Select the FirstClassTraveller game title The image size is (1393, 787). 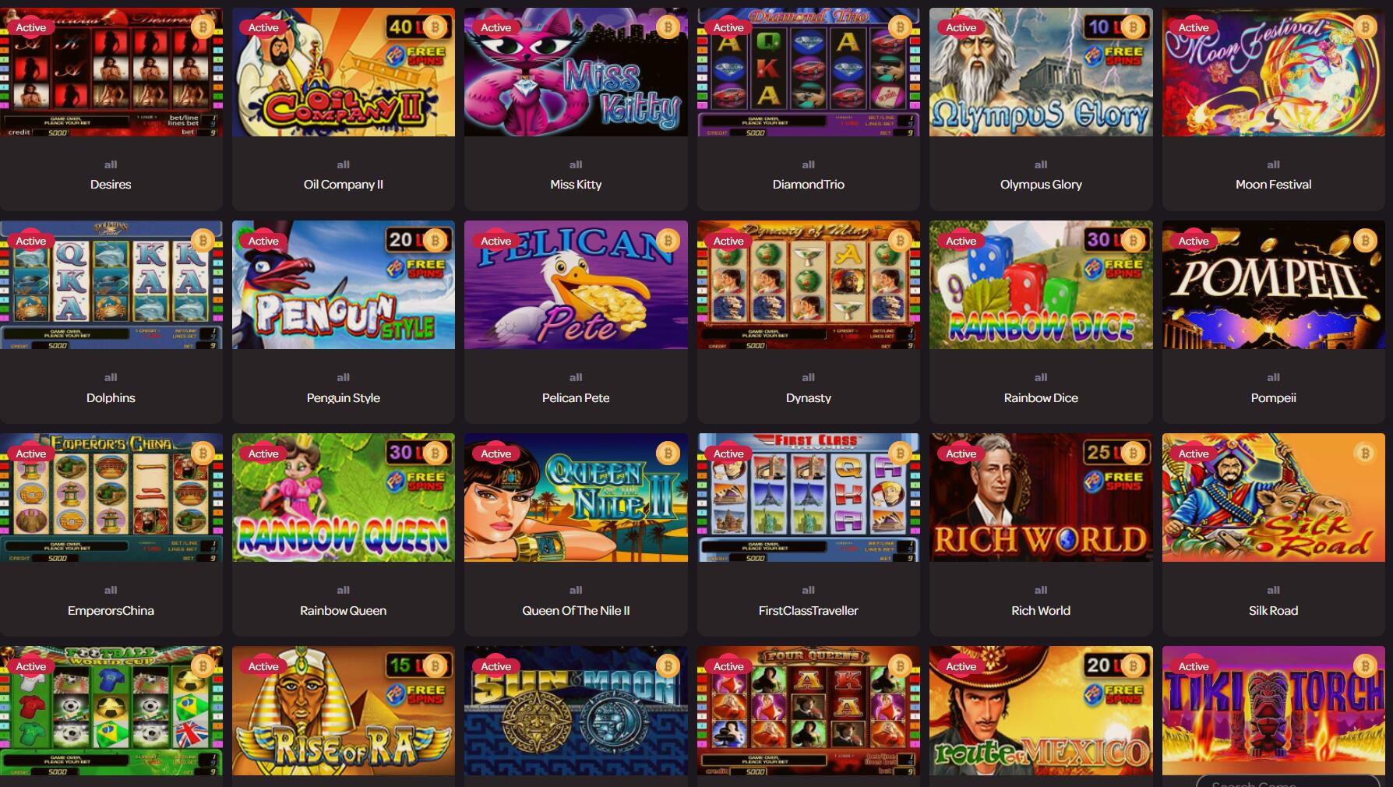809,611
